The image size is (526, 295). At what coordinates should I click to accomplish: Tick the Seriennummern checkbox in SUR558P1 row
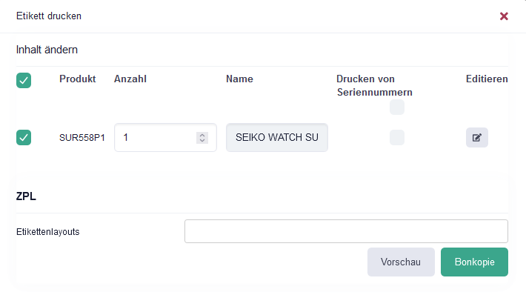(397, 138)
